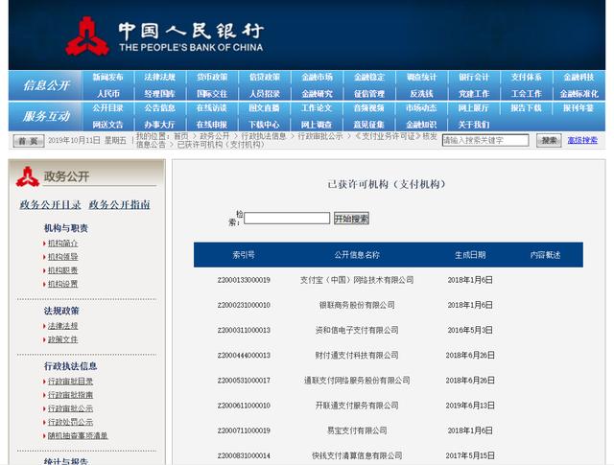The image size is (614, 465).
Task: Go to 国际交往 navigation item
Action: point(212,94)
